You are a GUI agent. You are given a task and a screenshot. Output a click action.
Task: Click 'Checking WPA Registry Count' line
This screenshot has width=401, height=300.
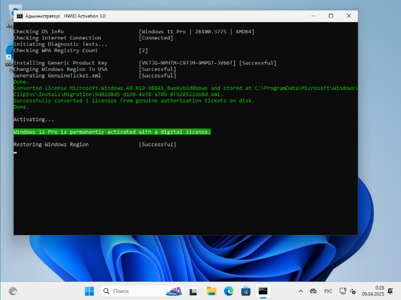click(56, 50)
